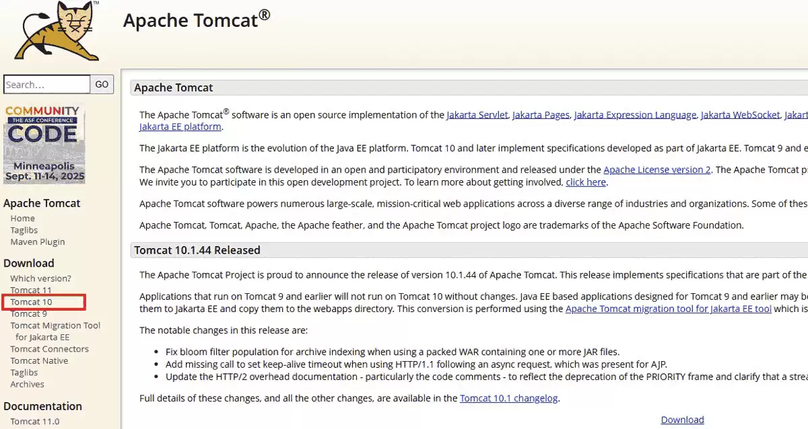Open the Tomcat 11 download link
This screenshot has width=808, height=429.
(31, 290)
